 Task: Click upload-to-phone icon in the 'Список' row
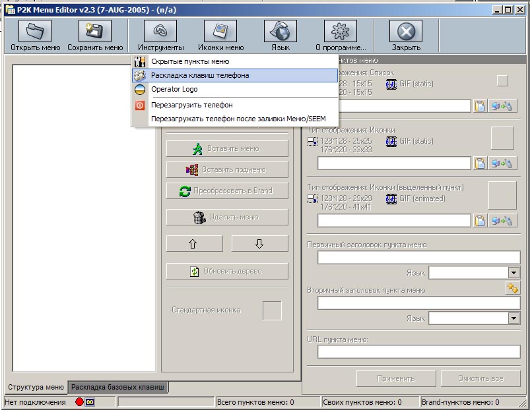pos(502,106)
